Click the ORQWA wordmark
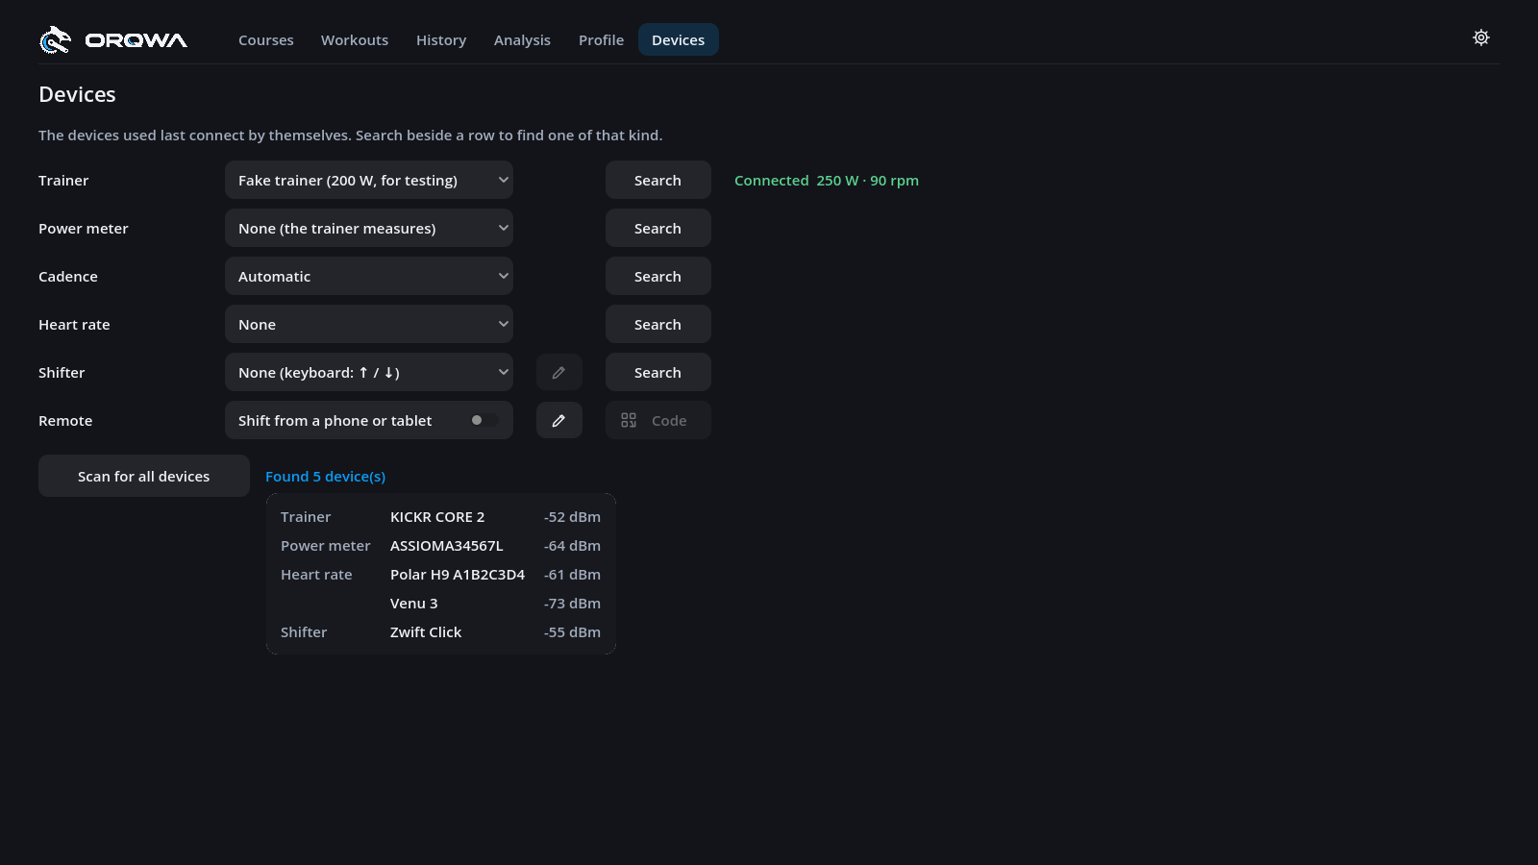This screenshot has height=865, width=1538. click(x=136, y=40)
